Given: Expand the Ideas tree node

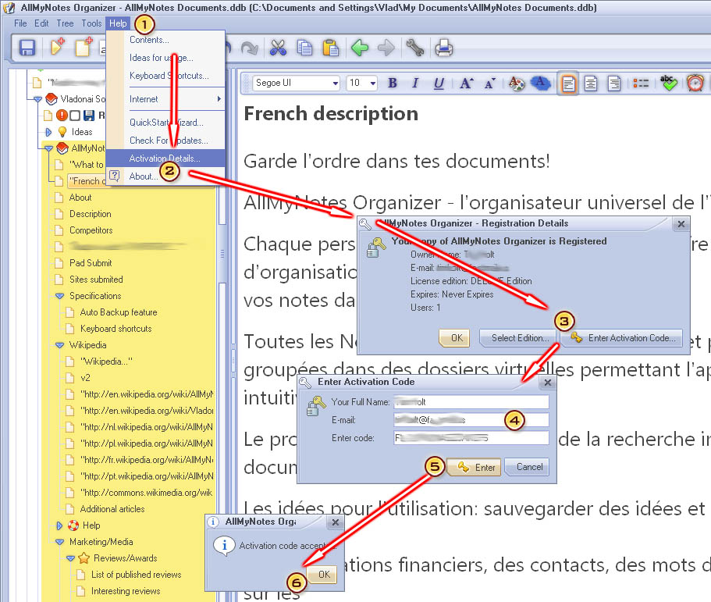Looking at the screenshot, I should pyautogui.click(x=48, y=132).
